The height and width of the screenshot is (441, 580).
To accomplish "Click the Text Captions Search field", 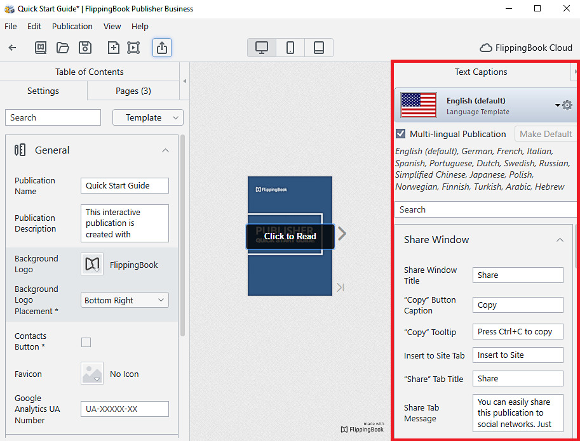I will click(x=486, y=209).
